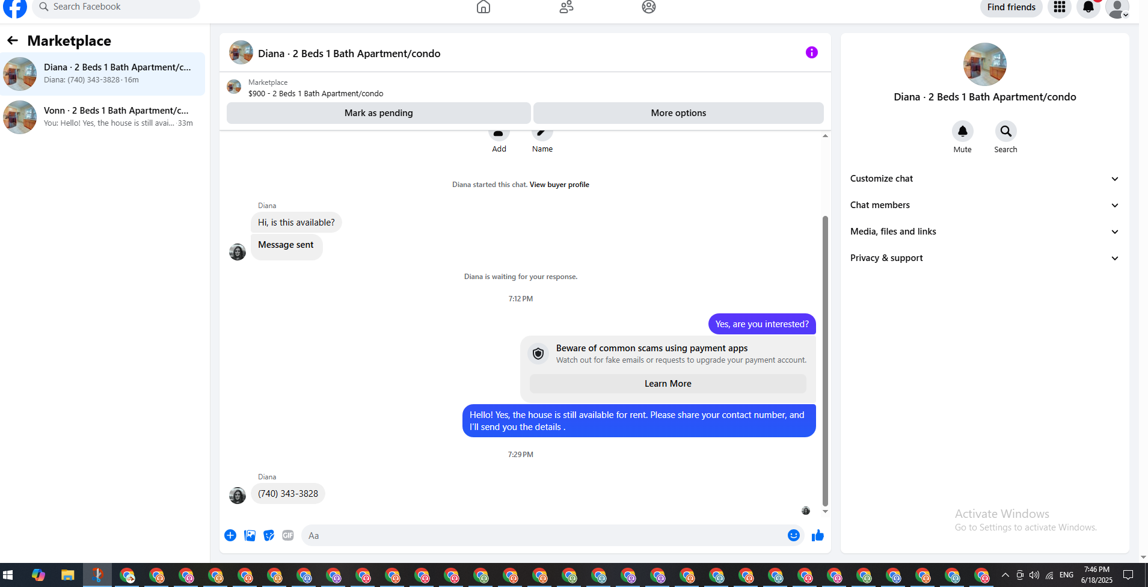Expand Media, files and links section

pos(984,232)
